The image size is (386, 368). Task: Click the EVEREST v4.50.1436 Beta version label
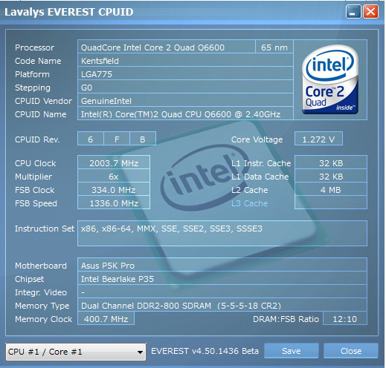[x=205, y=351]
